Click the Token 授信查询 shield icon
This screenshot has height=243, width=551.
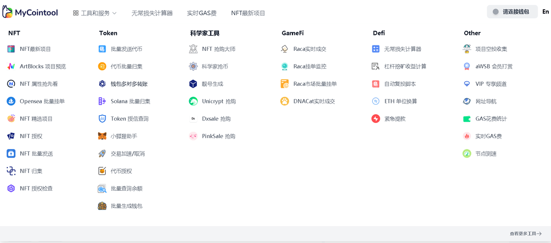point(102,119)
